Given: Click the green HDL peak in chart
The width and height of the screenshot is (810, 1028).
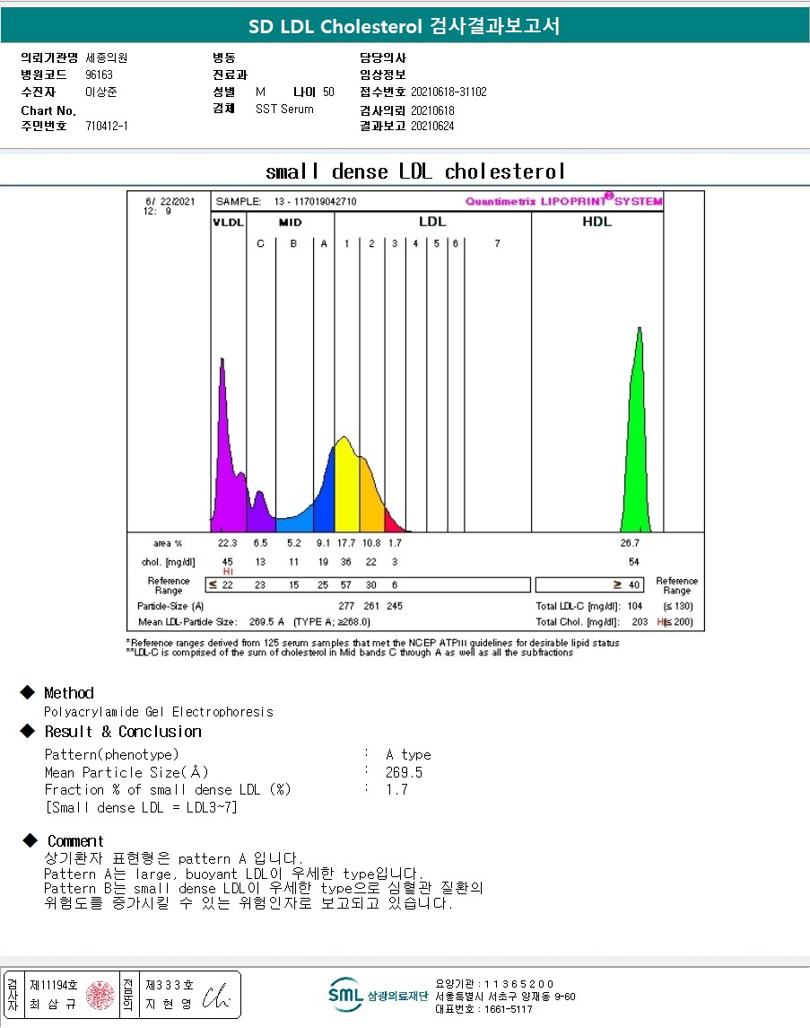Looking at the screenshot, I should click(636, 433).
